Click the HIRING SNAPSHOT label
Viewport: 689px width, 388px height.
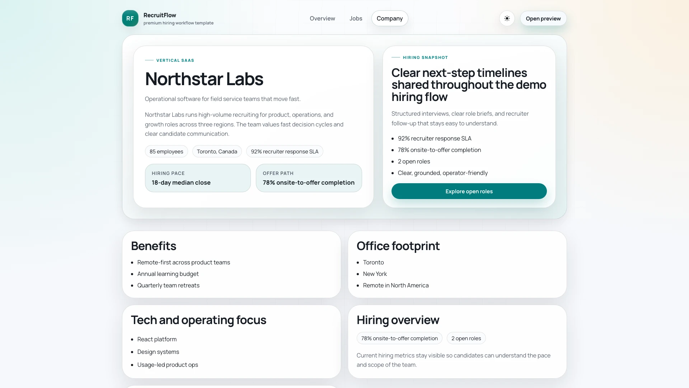425,57
